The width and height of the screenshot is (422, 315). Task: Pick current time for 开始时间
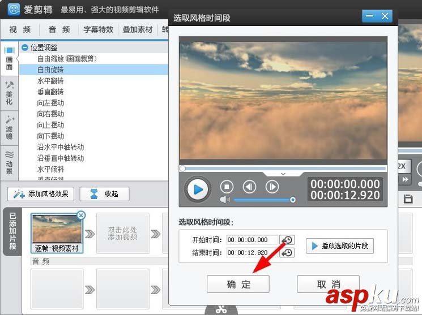(x=287, y=240)
